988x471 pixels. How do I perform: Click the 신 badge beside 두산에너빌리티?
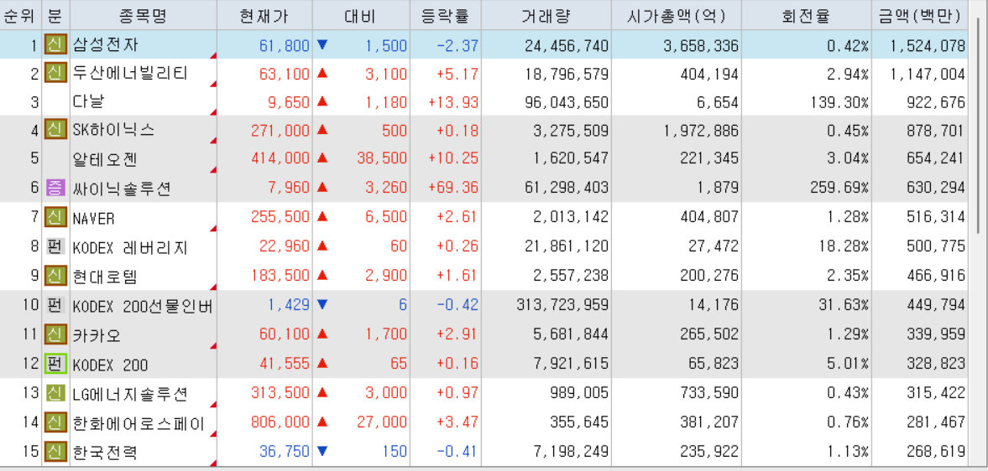(x=55, y=74)
